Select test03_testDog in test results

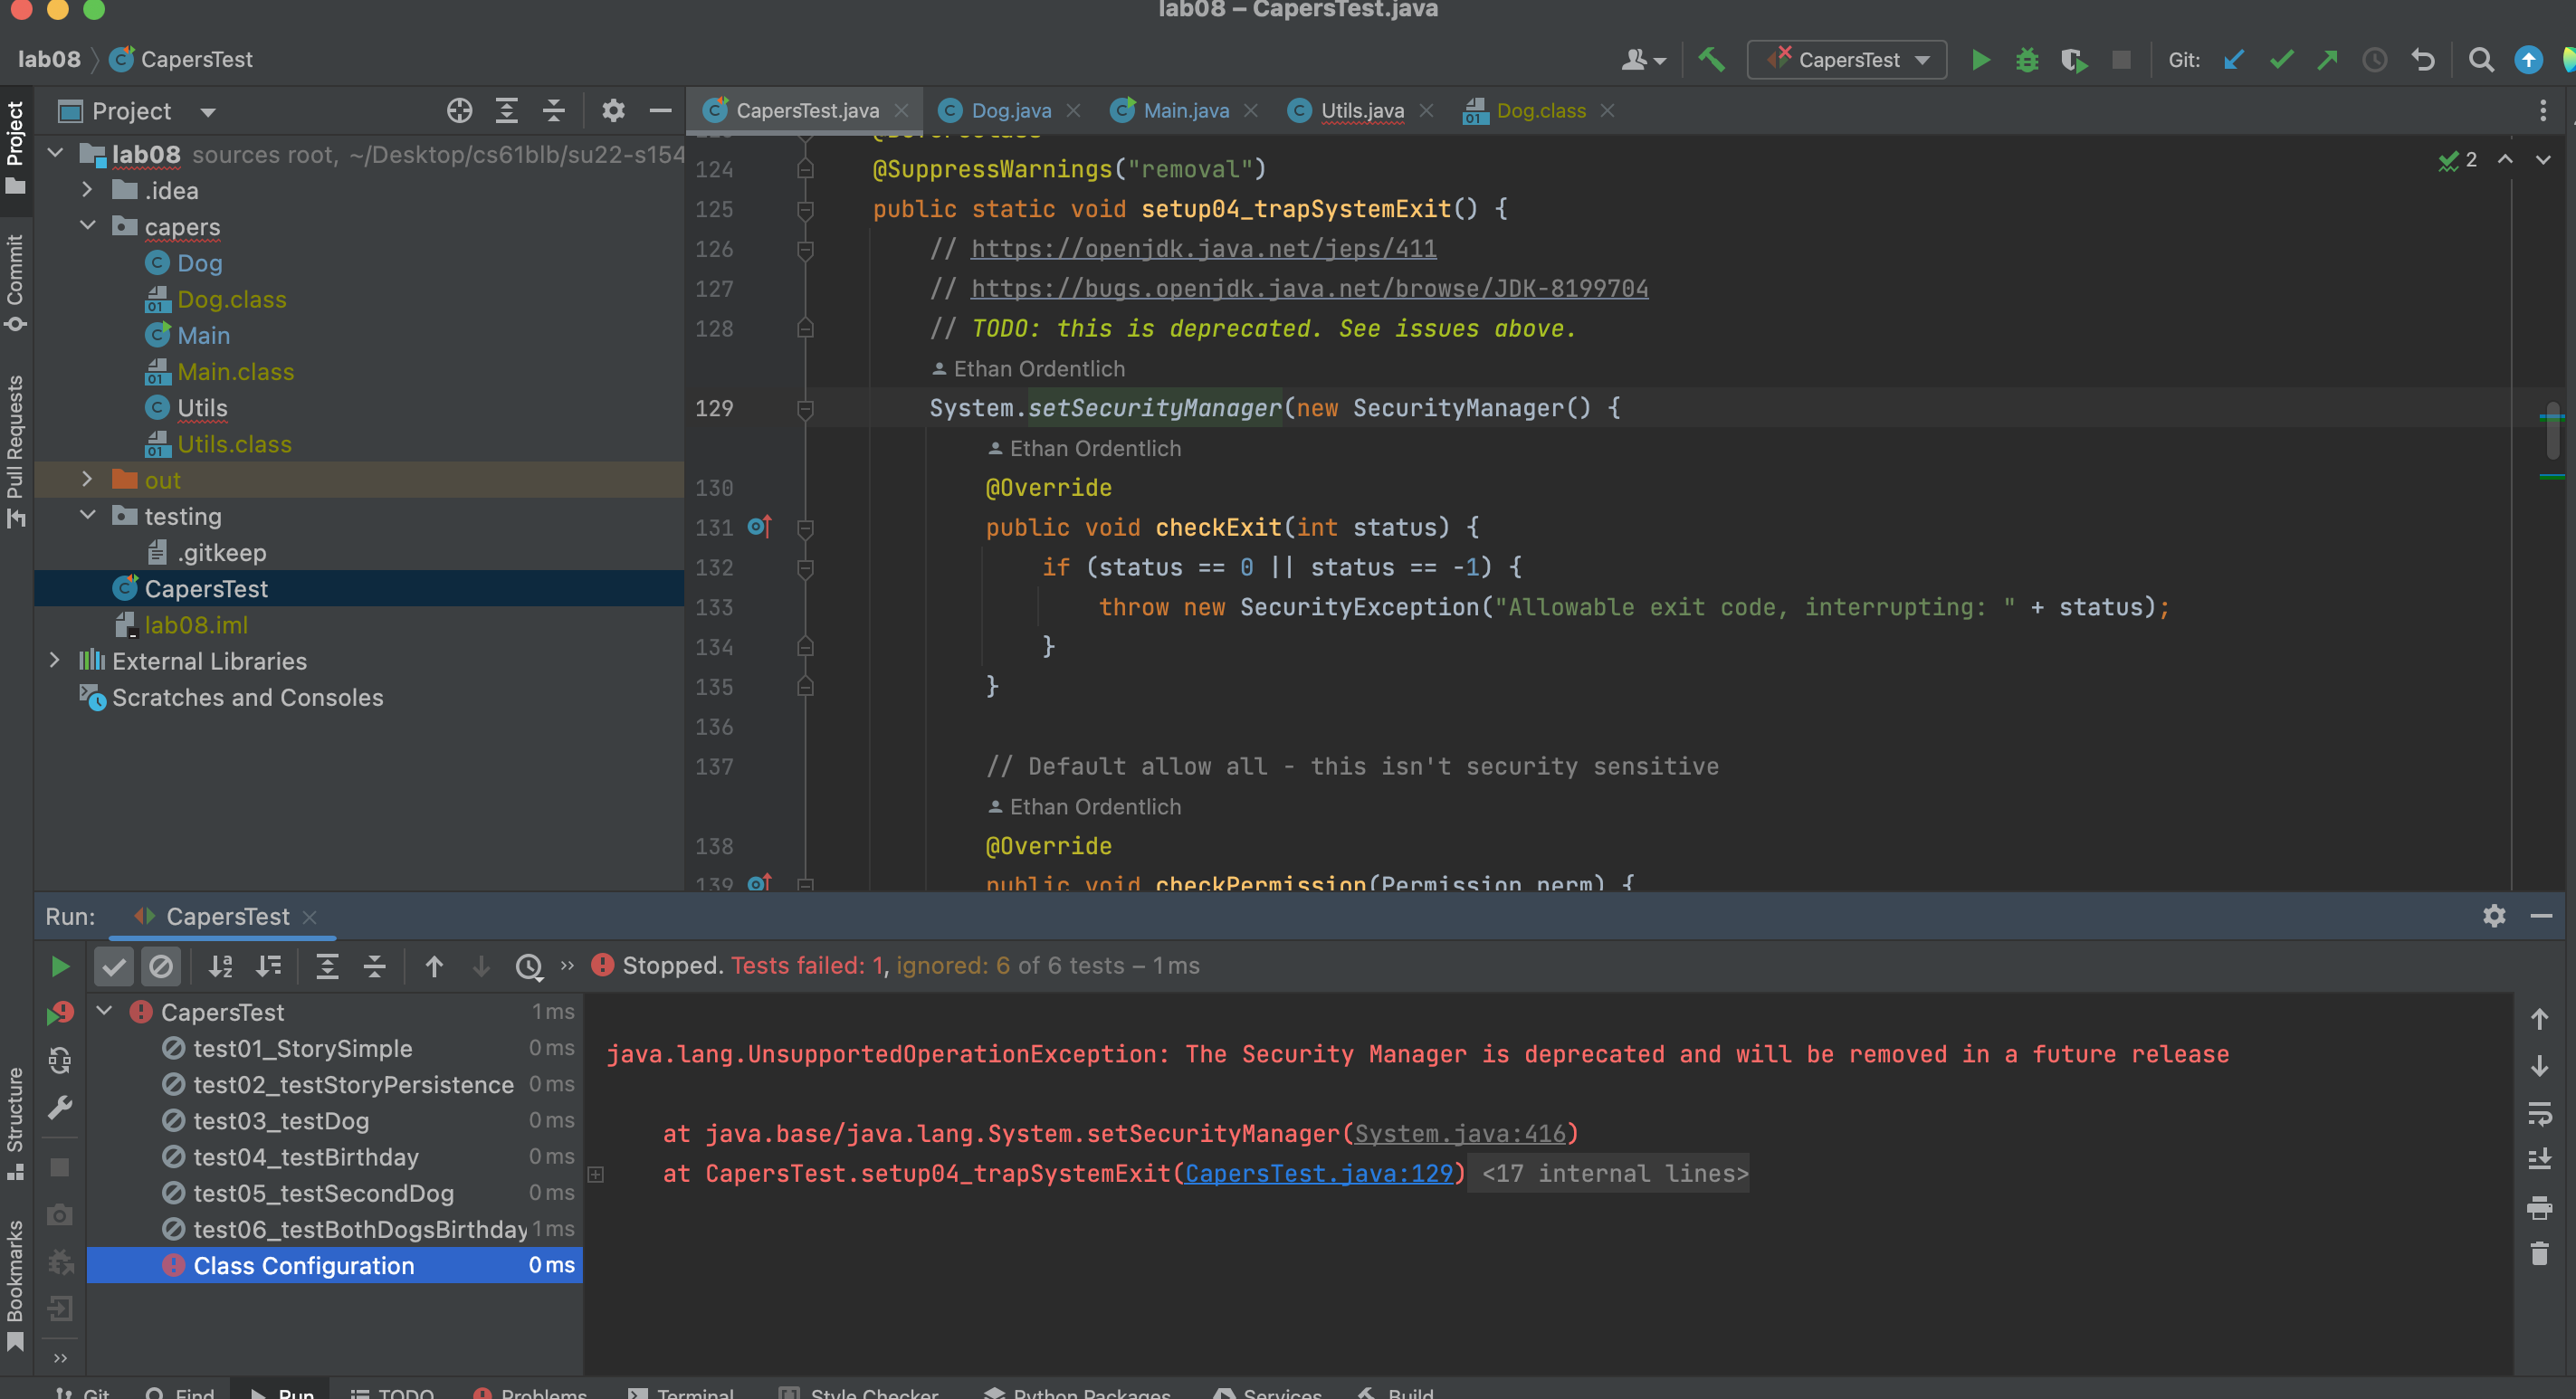(x=281, y=1120)
